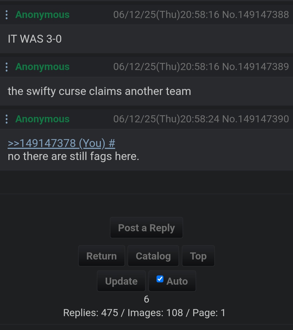Quote post number No.149147388
The image size is (293, 330).
pyautogui.click(x=256, y=15)
